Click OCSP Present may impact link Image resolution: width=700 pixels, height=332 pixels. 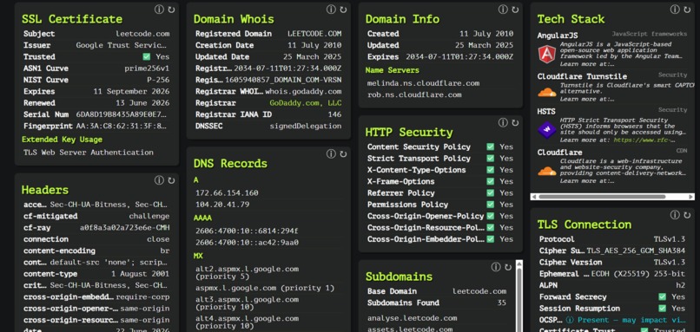[x=631, y=320]
